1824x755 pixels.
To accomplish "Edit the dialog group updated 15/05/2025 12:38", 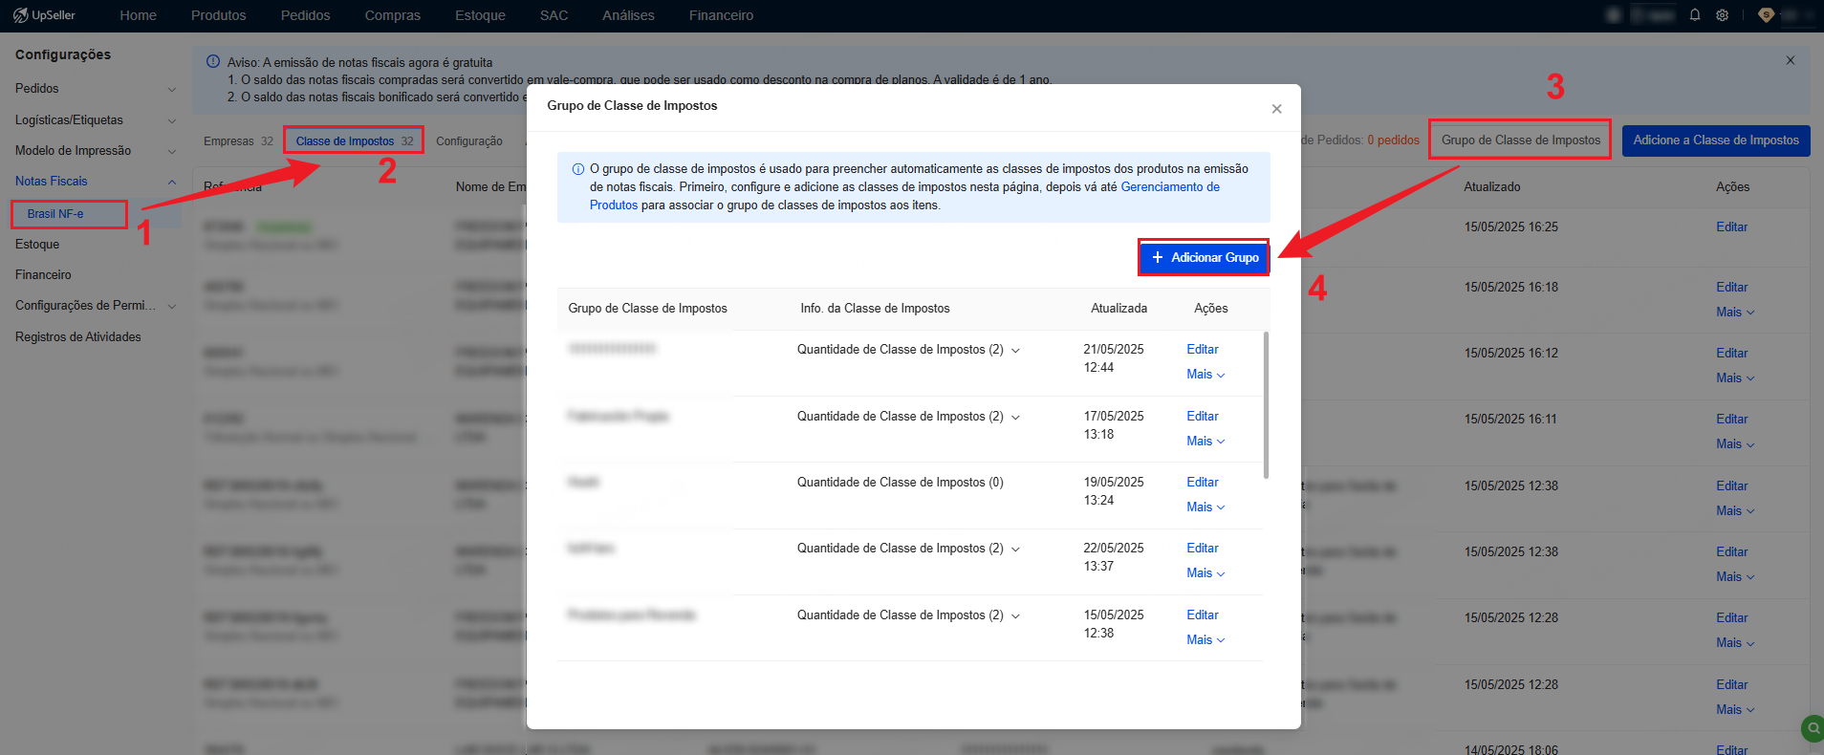I will click(x=1203, y=615).
